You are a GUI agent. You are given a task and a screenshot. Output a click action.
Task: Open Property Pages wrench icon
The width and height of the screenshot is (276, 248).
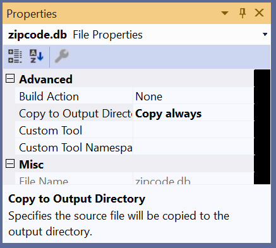pyautogui.click(x=62, y=56)
